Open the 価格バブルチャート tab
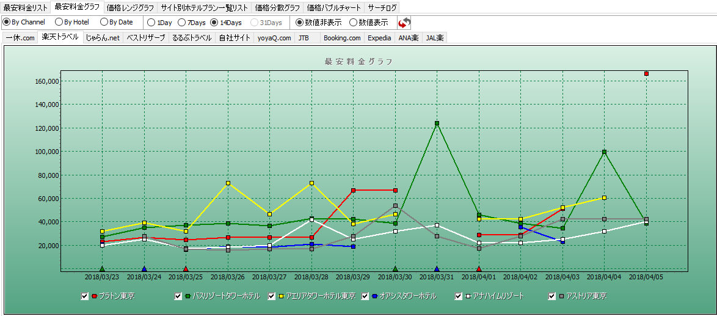 point(333,8)
